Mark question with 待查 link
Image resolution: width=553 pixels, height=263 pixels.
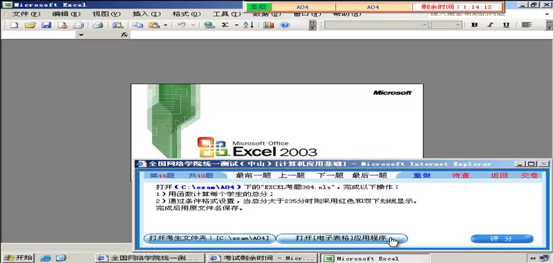pos(461,176)
